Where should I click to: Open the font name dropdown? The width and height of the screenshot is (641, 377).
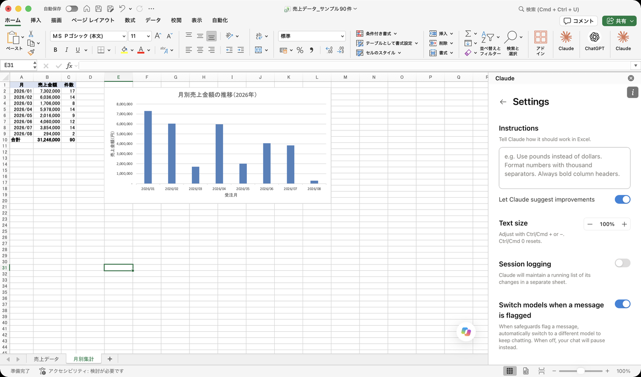[124, 36]
